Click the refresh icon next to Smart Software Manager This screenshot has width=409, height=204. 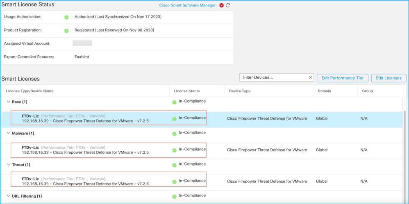[228, 5]
